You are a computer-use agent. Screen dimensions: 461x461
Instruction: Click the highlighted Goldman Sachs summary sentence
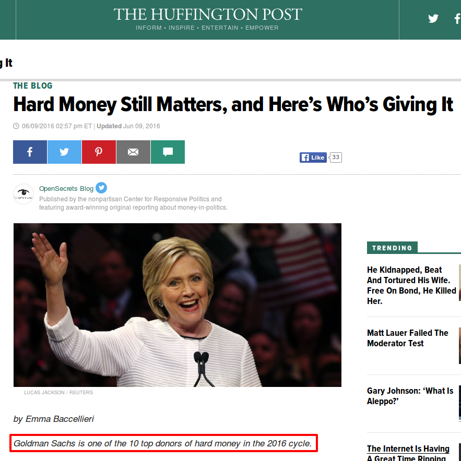coord(163,444)
